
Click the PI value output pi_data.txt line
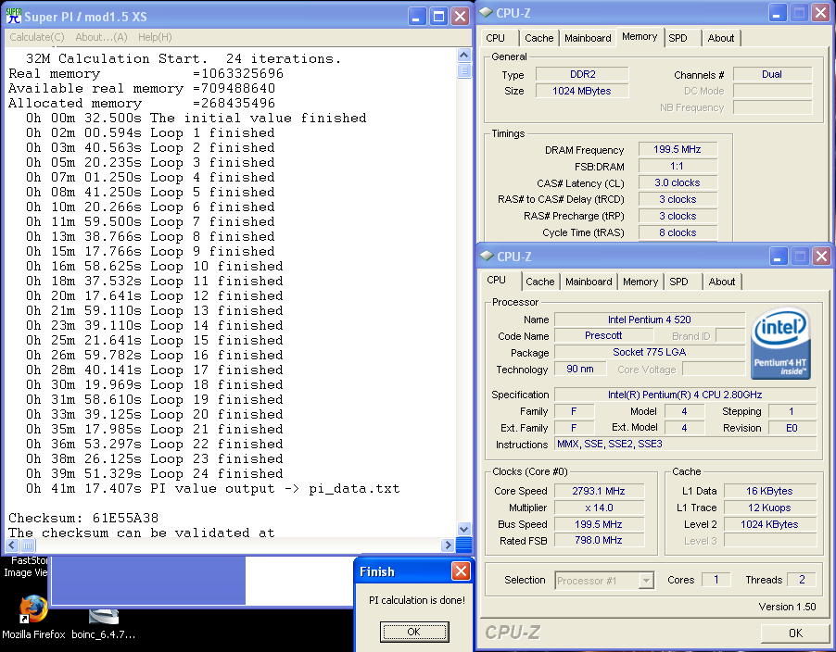pyautogui.click(x=213, y=488)
